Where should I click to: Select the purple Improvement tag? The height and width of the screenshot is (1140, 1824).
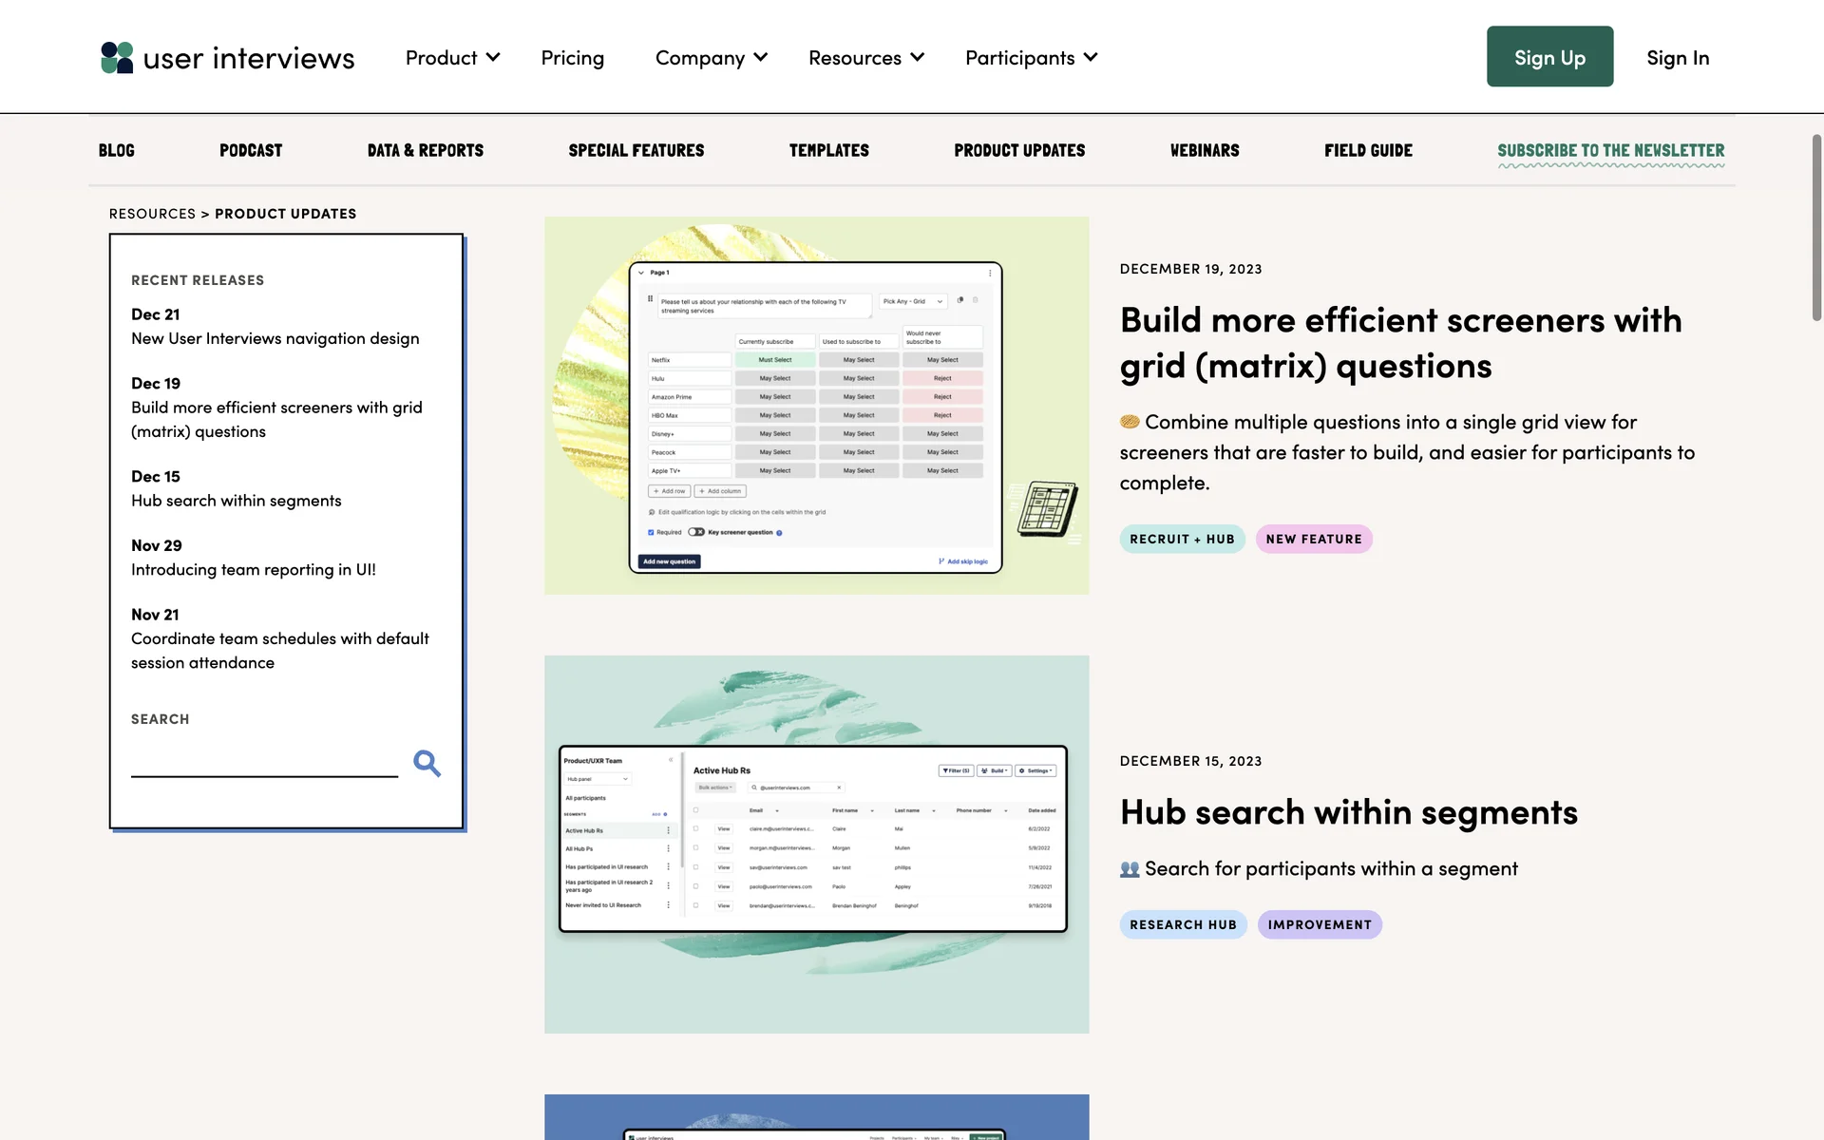[x=1319, y=924]
